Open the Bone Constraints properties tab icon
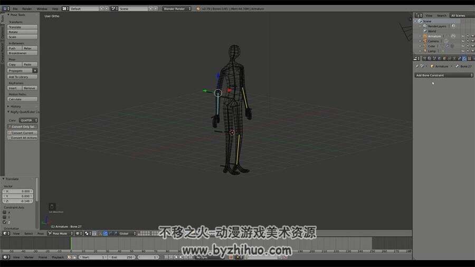This screenshot has width=475, height=267. click(x=464, y=59)
